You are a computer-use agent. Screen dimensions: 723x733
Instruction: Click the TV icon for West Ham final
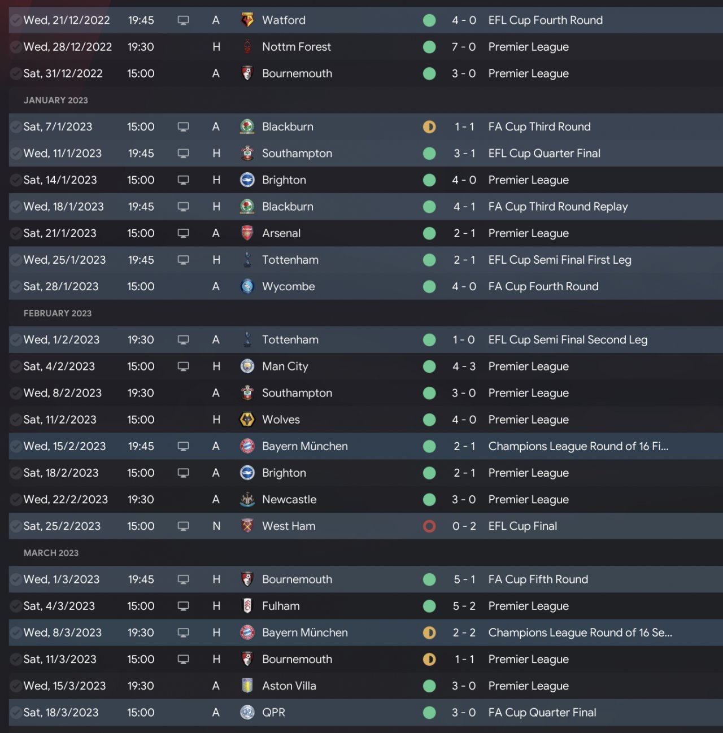coord(183,526)
